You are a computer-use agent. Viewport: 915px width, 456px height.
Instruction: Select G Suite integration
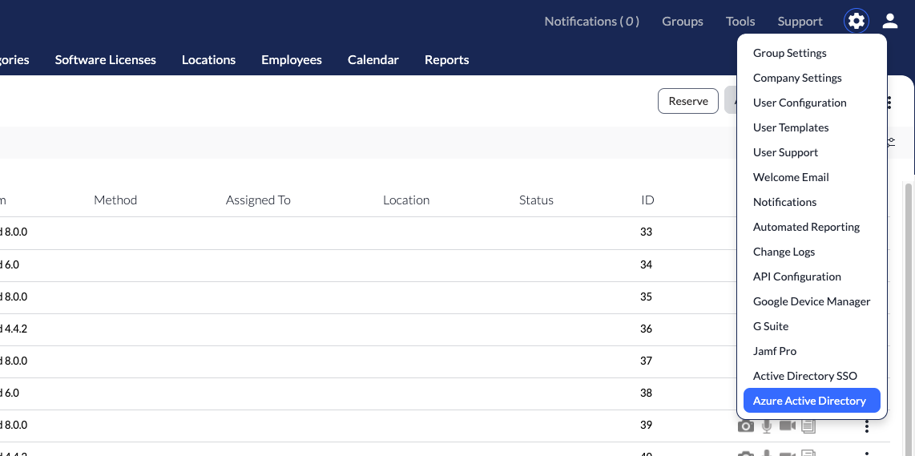[x=771, y=326]
